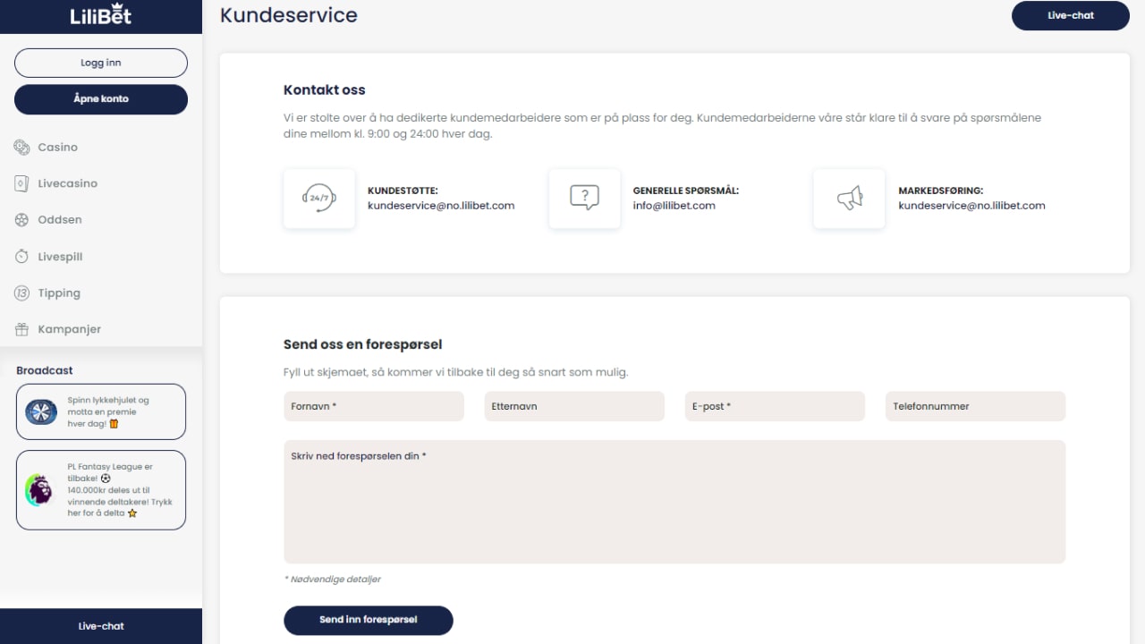Click the Nødvendige detaljer note
This screenshot has height=644, width=1145.
coord(332,580)
